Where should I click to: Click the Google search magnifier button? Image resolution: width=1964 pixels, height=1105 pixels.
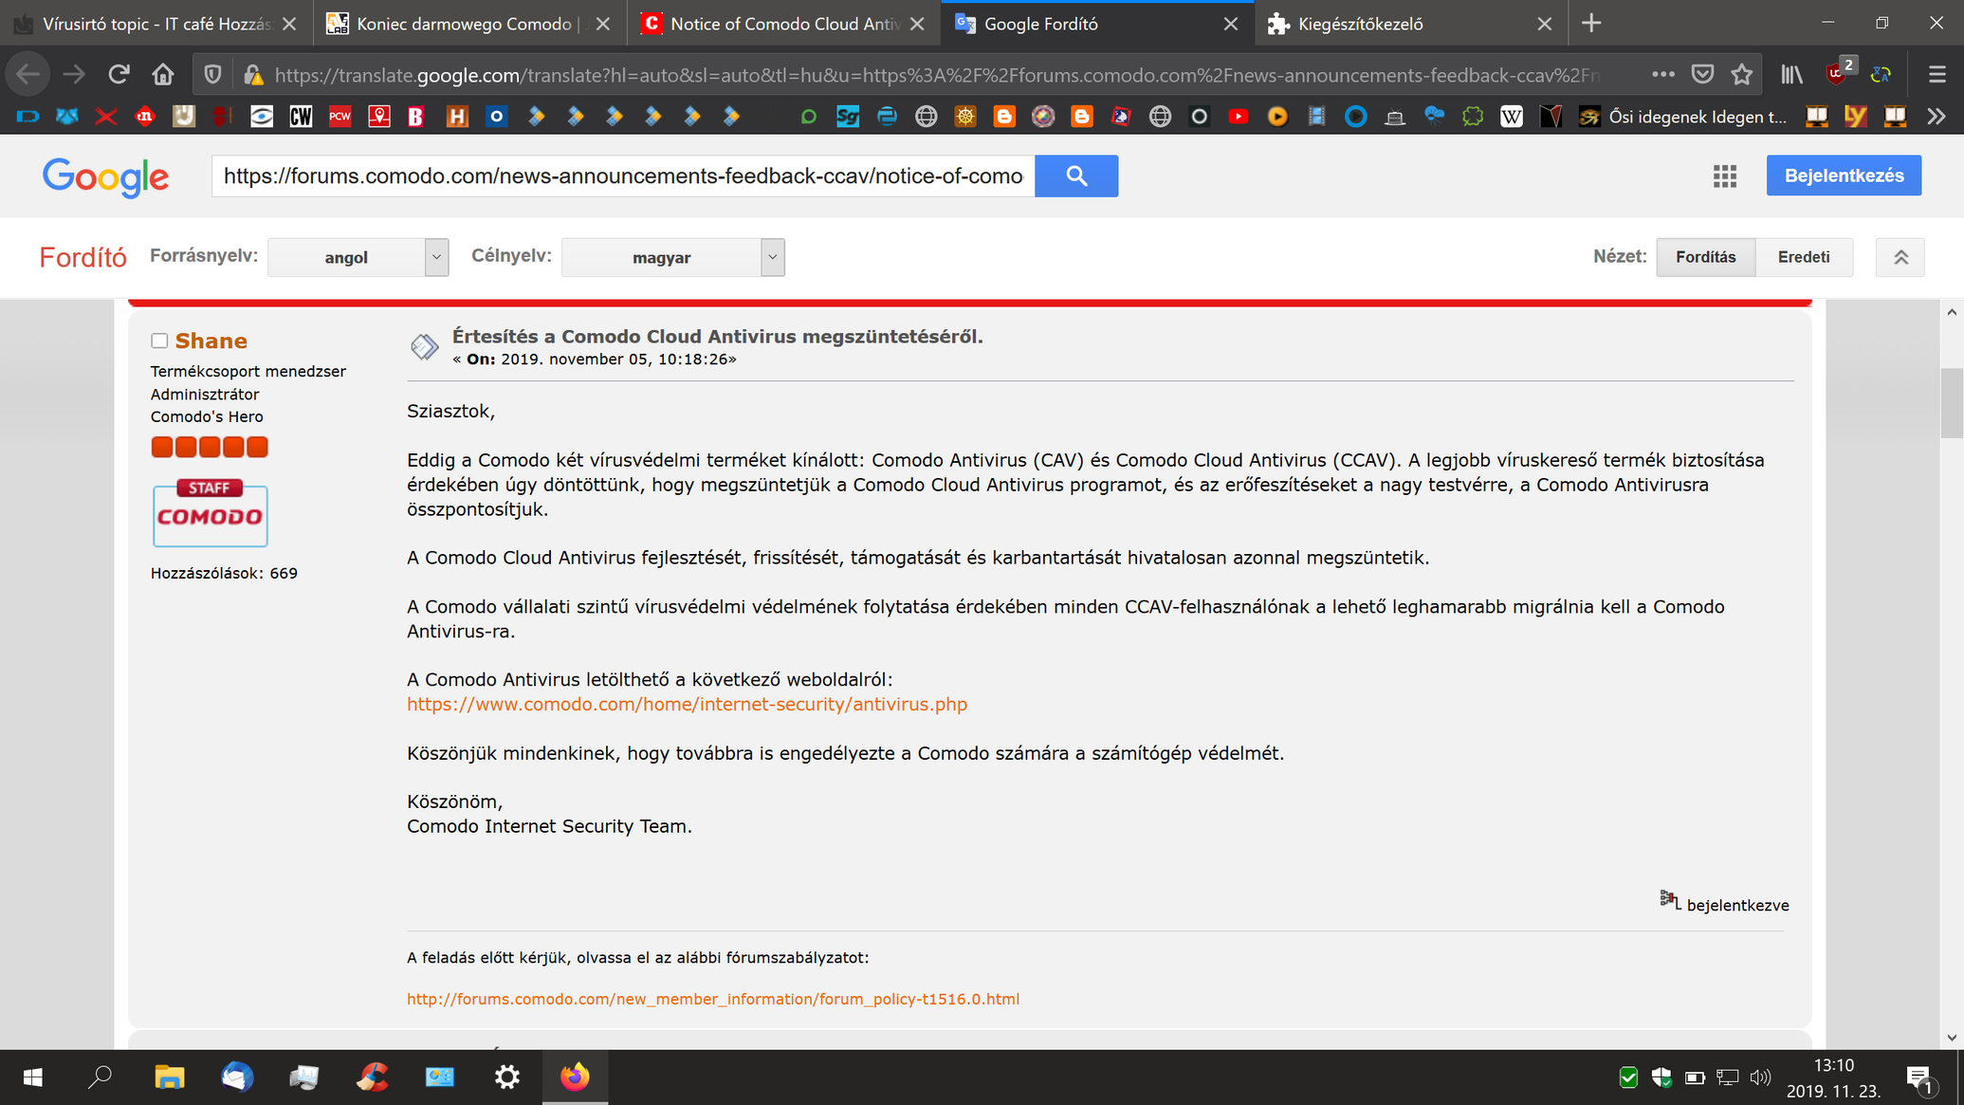pos(1076,175)
